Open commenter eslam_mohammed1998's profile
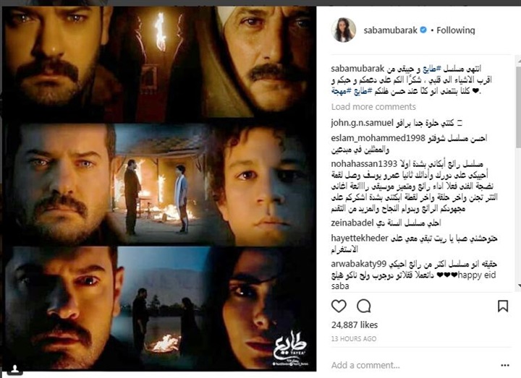The image size is (521, 378). pyautogui.click(x=378, y=138)
